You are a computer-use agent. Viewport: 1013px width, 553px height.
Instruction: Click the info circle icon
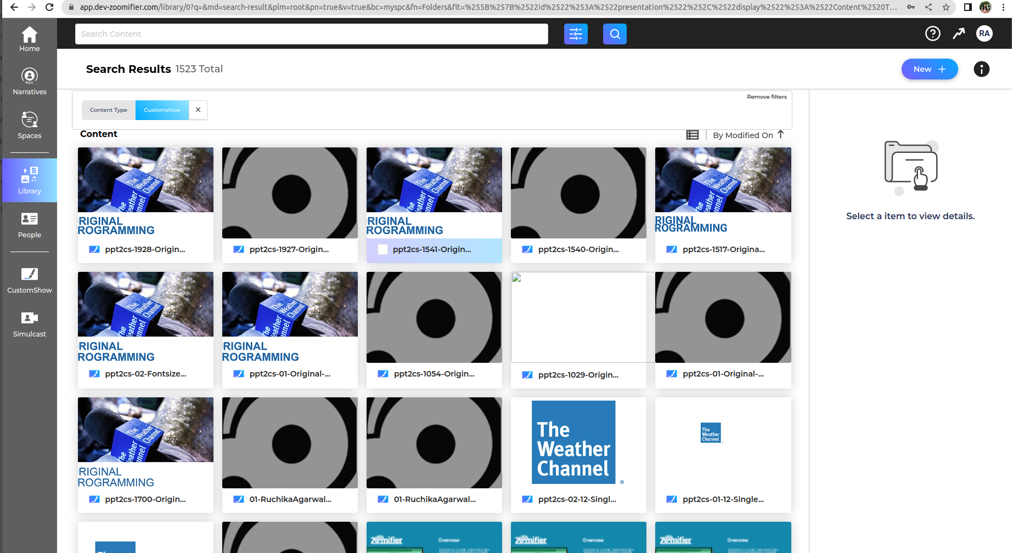pyautogui.click(x=981, y=69)
